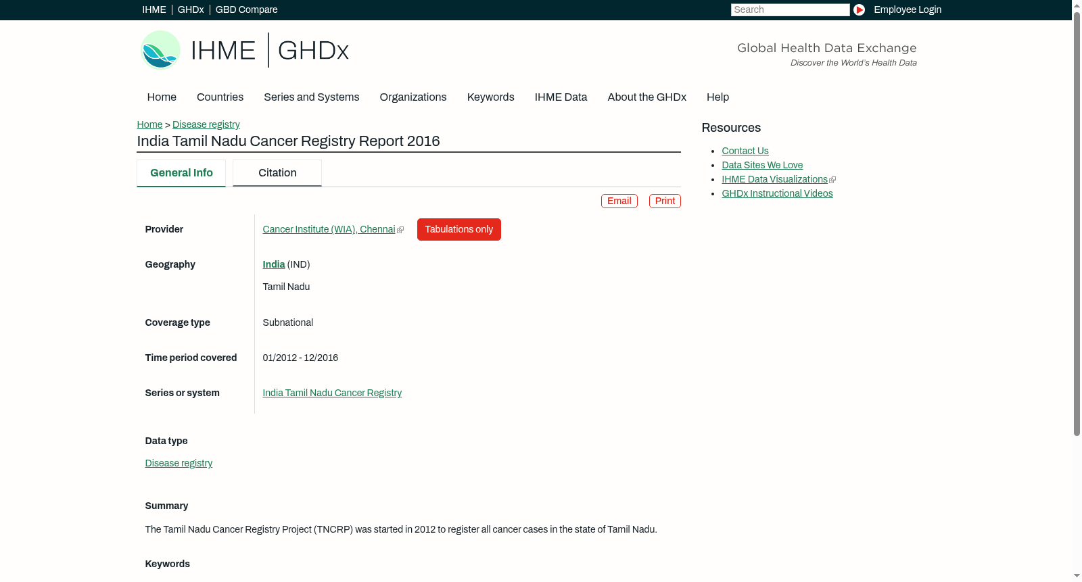Click GHDx in the top bar
The height and width of the screenshot is (582, 1082).
[191, 9]
